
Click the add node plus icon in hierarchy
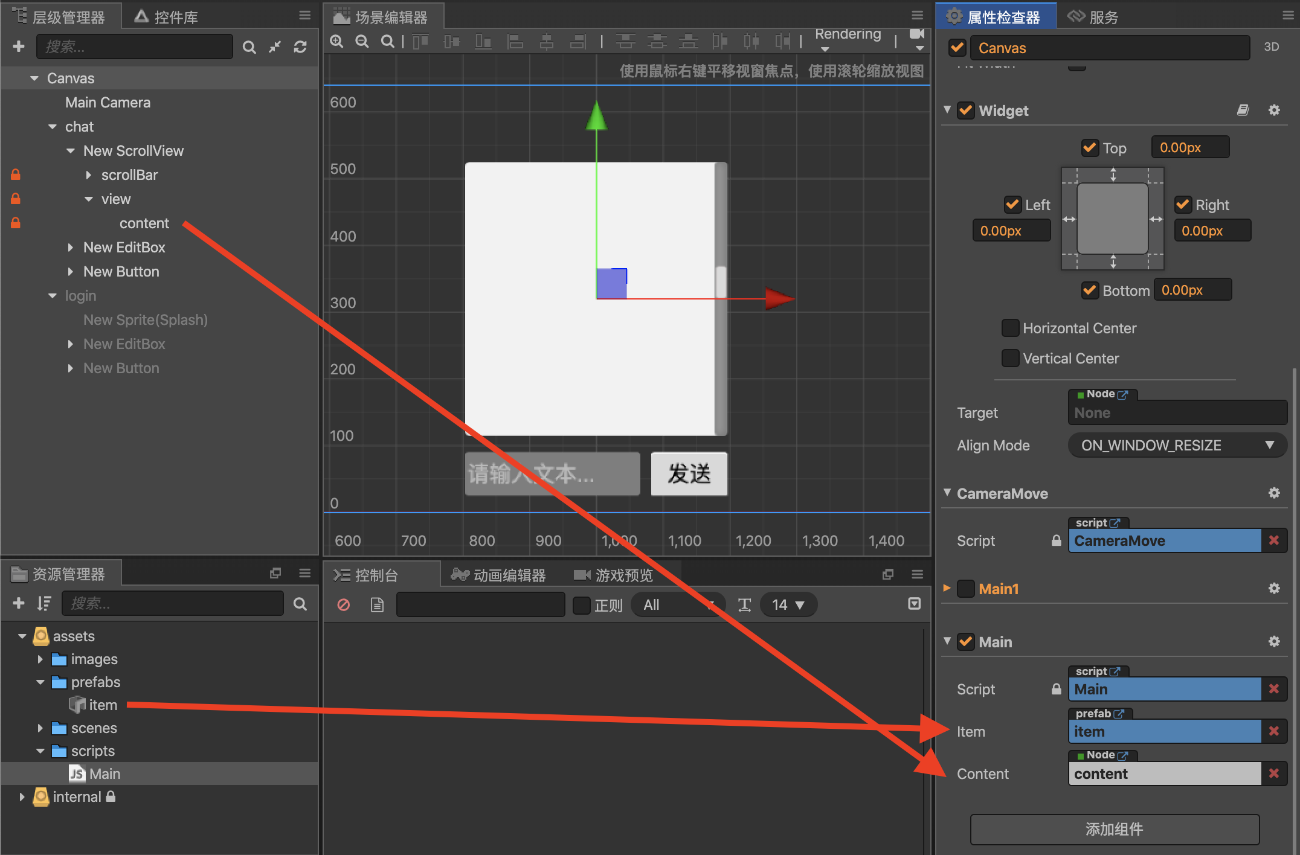coord(18,46)
